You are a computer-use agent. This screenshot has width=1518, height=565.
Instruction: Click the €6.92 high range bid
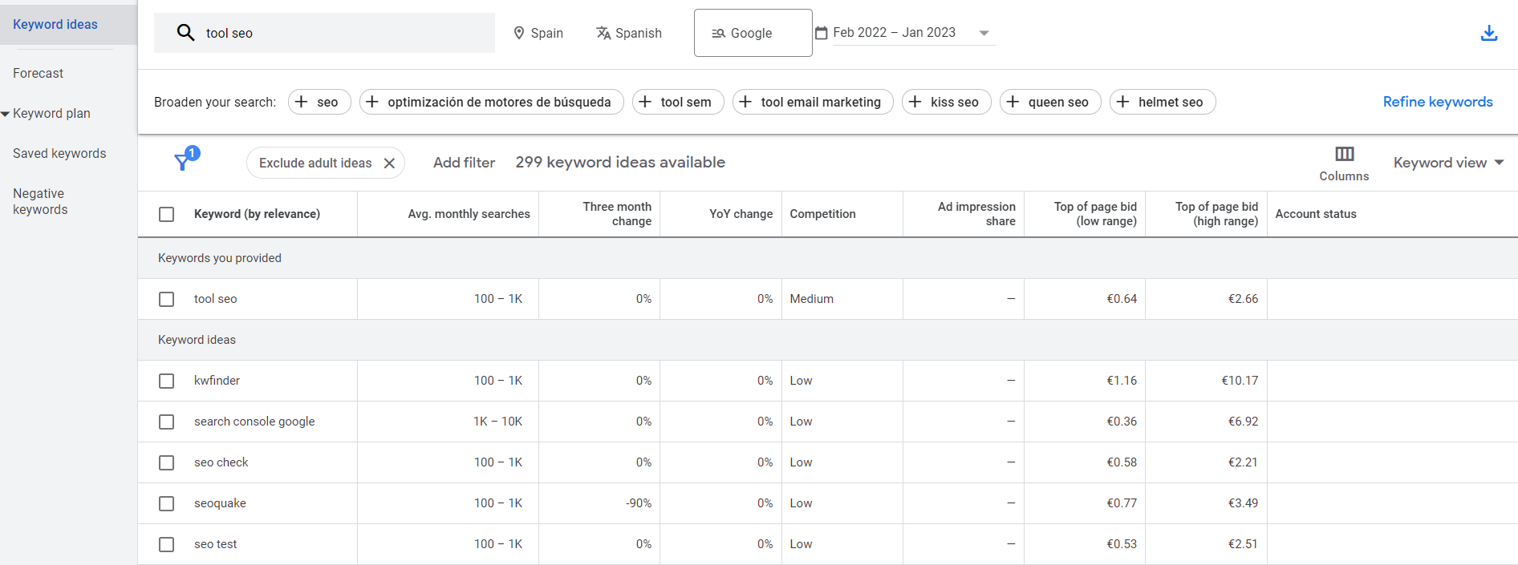1243,422
